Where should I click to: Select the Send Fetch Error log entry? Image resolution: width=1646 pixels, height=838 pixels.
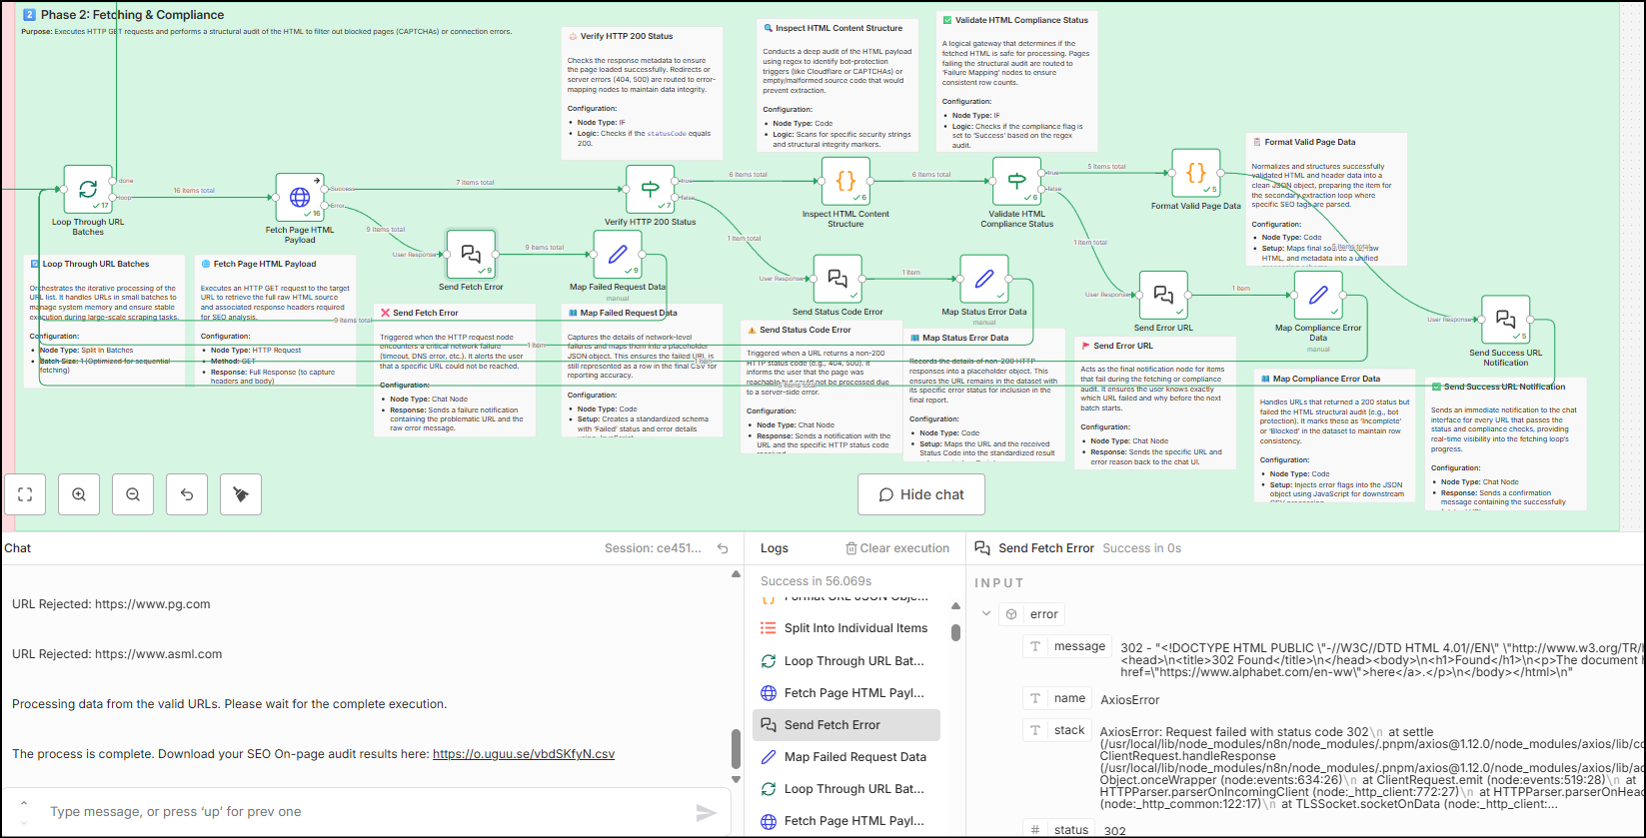pos(846,725)
